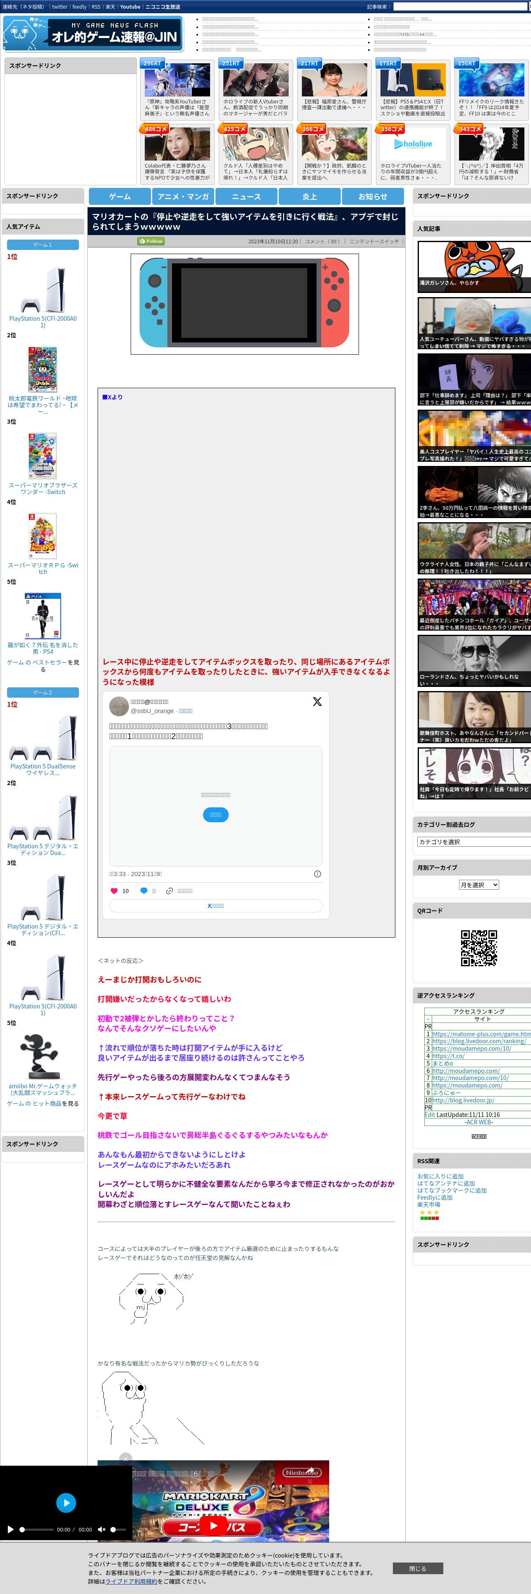Click the 楽天市場 link
Viewport: 531px width, 1594px height.
[428, 1204]
